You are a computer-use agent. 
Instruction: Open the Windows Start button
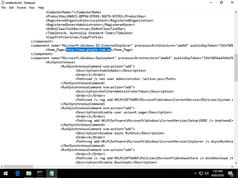pos(6,173)
